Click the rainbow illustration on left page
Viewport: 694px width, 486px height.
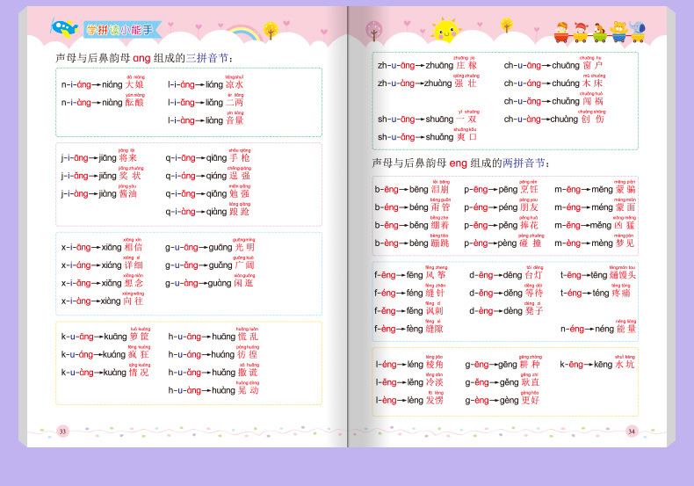point(244,33)
